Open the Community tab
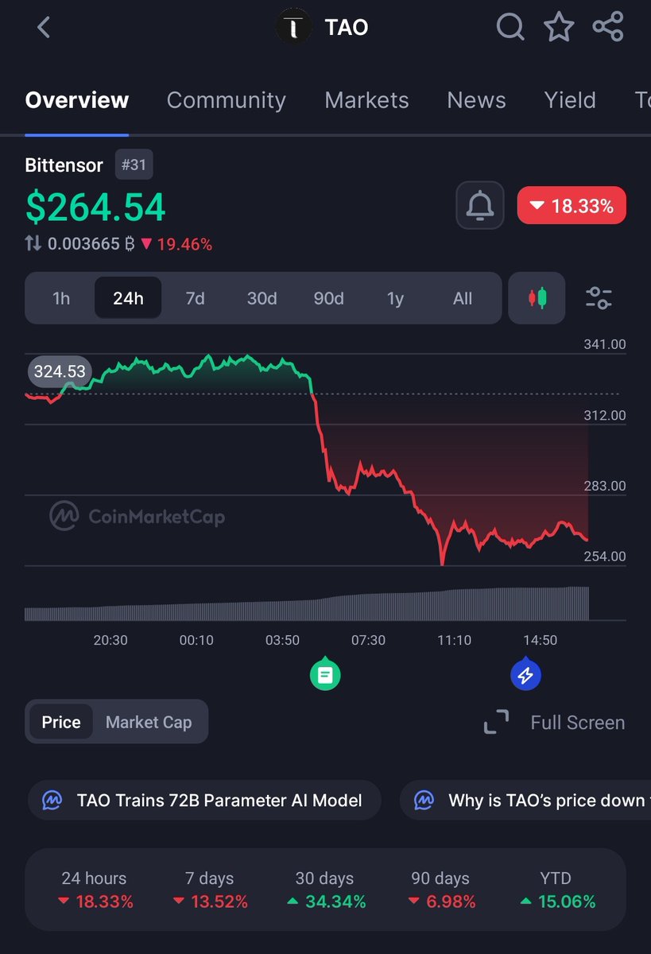The image size is (651, 954). (x=226, y=100)
